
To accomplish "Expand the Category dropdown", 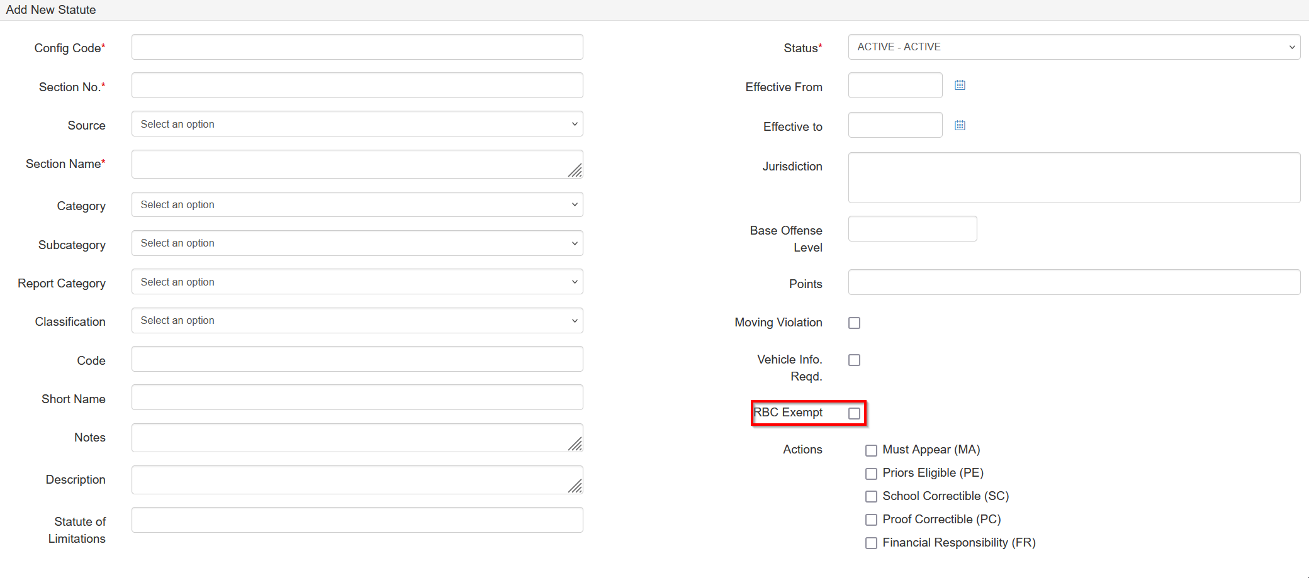I will click(x=357, y=204).
